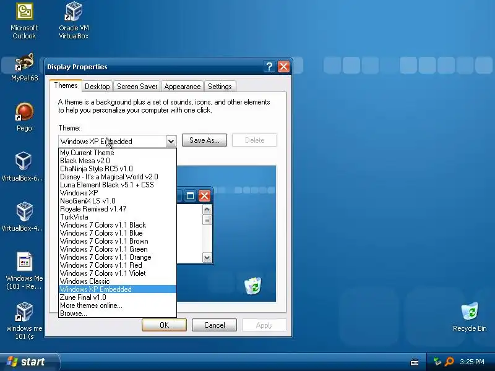
Task: Pick the Windows XP theme entry
Action: [x=118, y=193]
